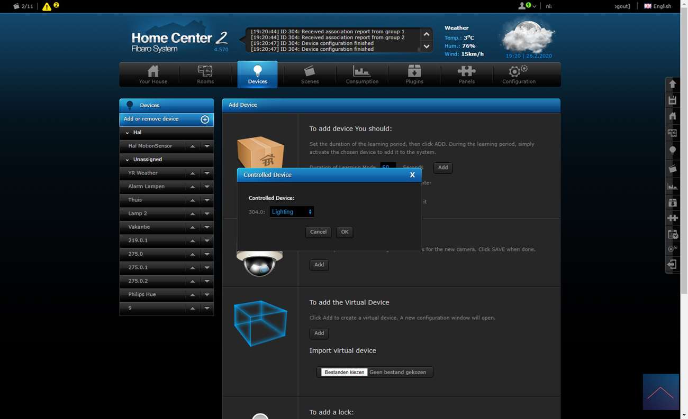
Task: Click the scroll-to-top arrow icon in right sidebar
Action: click(672, 84)
